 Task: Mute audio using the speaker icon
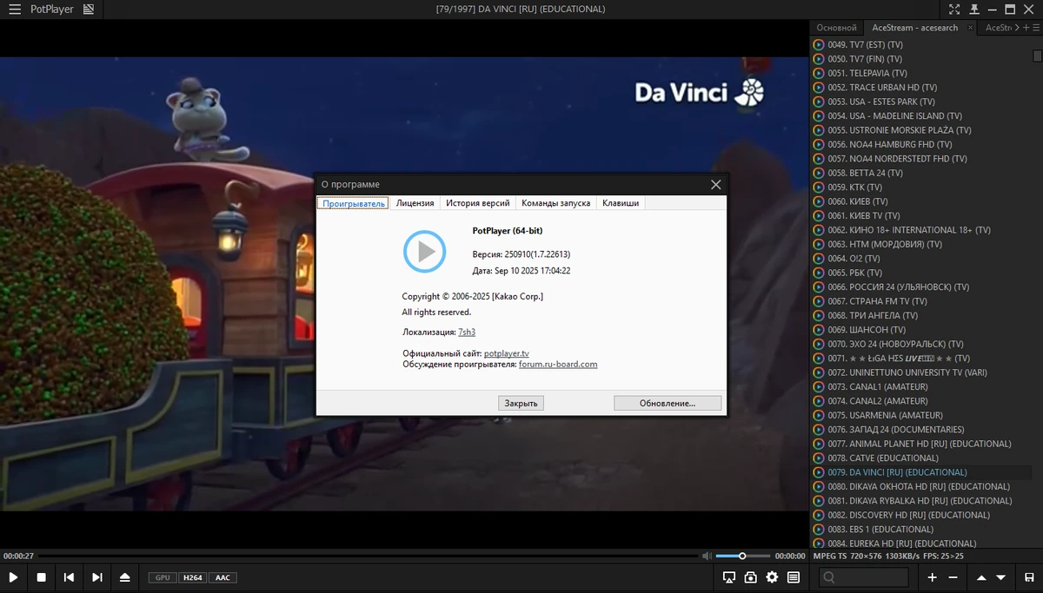pyautogui.click(x=708, y=556)
